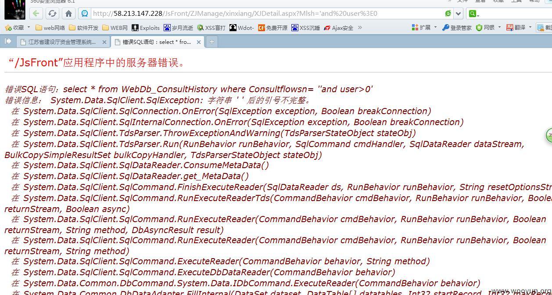The image size is (552, 295).
Task: Expand the 网银 dropdown arrow
Action: click(499, 27)
